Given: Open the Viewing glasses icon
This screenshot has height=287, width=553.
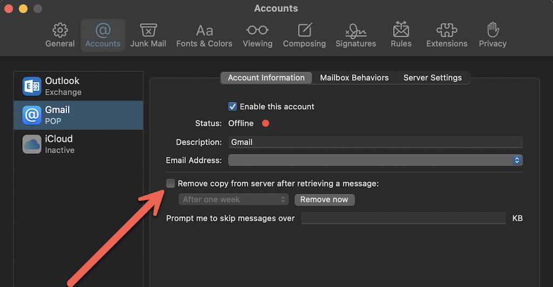Looking at the screenshot, I should point(258,30).
